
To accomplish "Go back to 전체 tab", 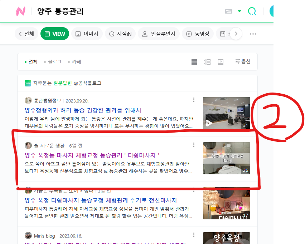I will [x=26, y=34].
